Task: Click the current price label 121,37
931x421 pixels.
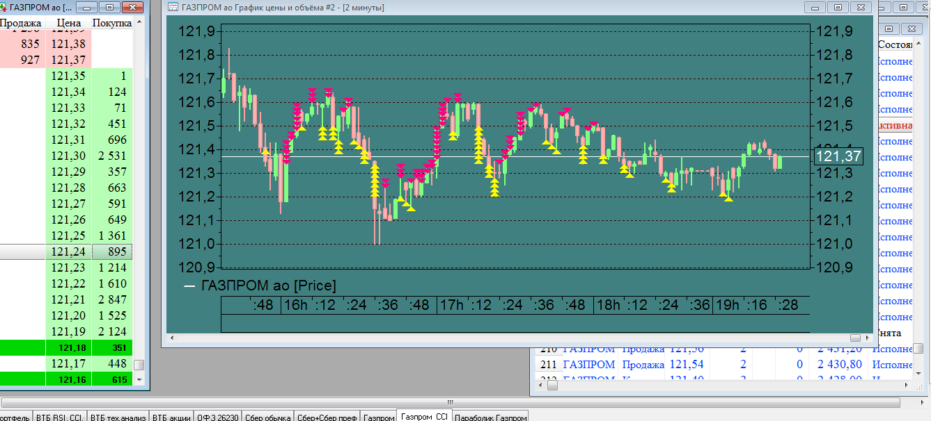Action: [838, 157]
